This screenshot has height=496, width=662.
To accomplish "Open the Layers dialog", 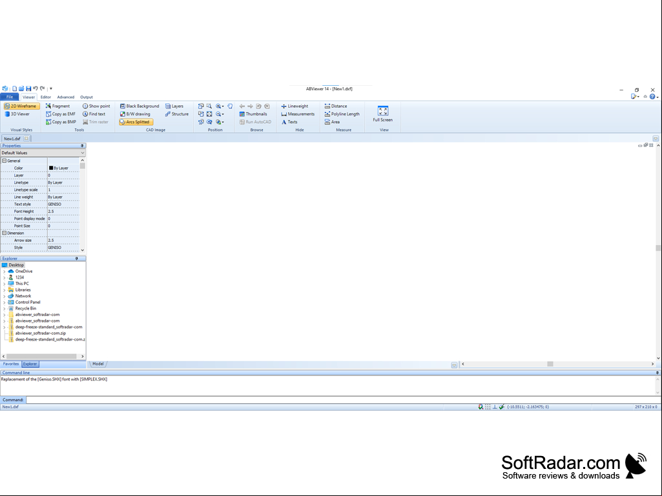I will pyautogui.click(x=174, y=106).
